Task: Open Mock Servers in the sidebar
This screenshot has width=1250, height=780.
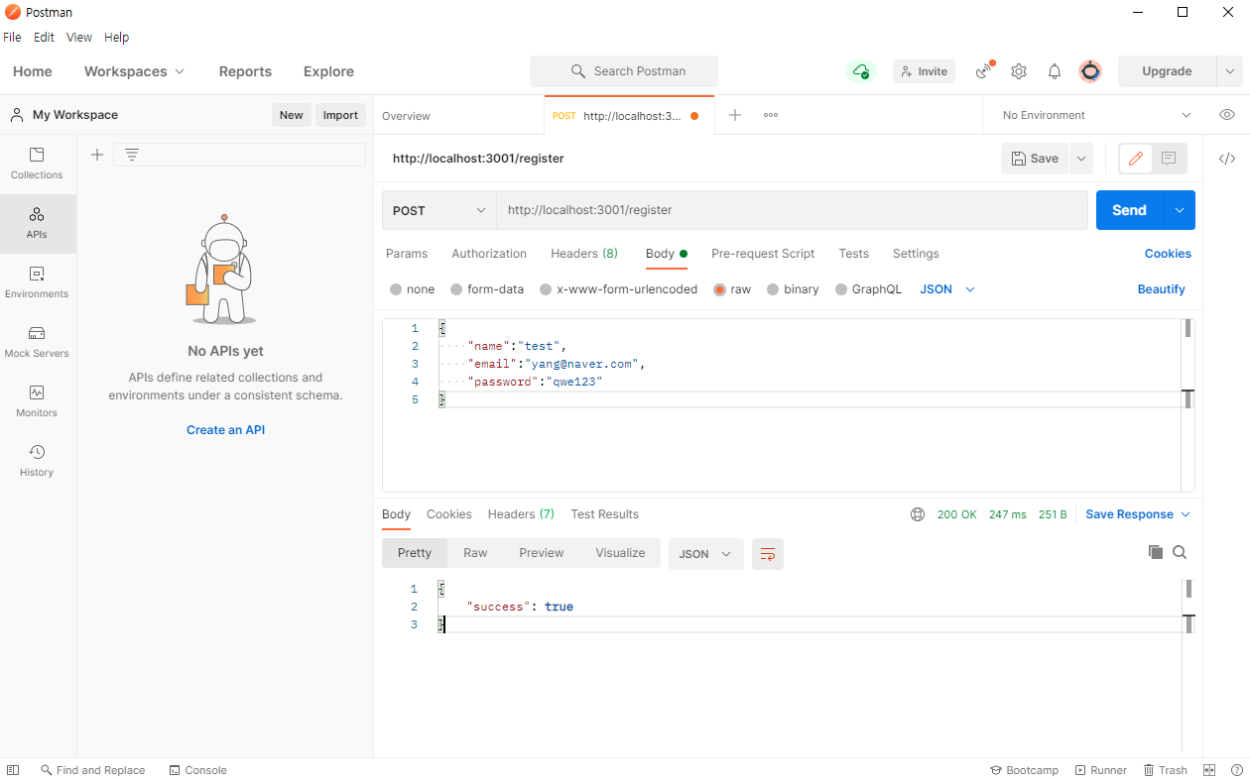Action: point(37,342)
